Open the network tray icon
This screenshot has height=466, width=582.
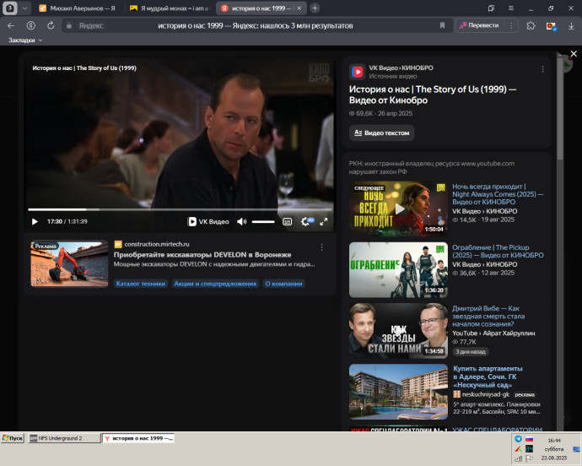[x=518, y=459]
